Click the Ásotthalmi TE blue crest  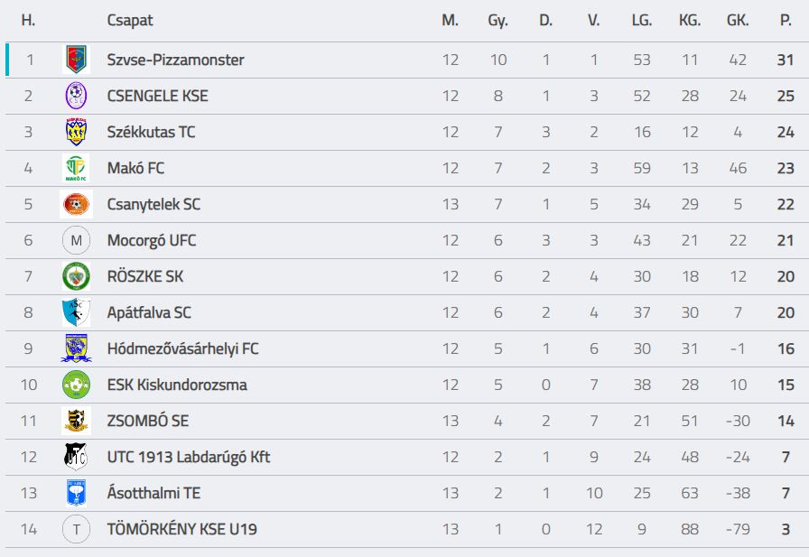click(x=76, y=493)
